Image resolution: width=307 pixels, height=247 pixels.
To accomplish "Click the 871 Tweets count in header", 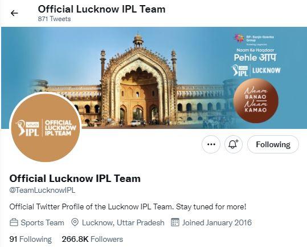I will click(x=55, y=19).
